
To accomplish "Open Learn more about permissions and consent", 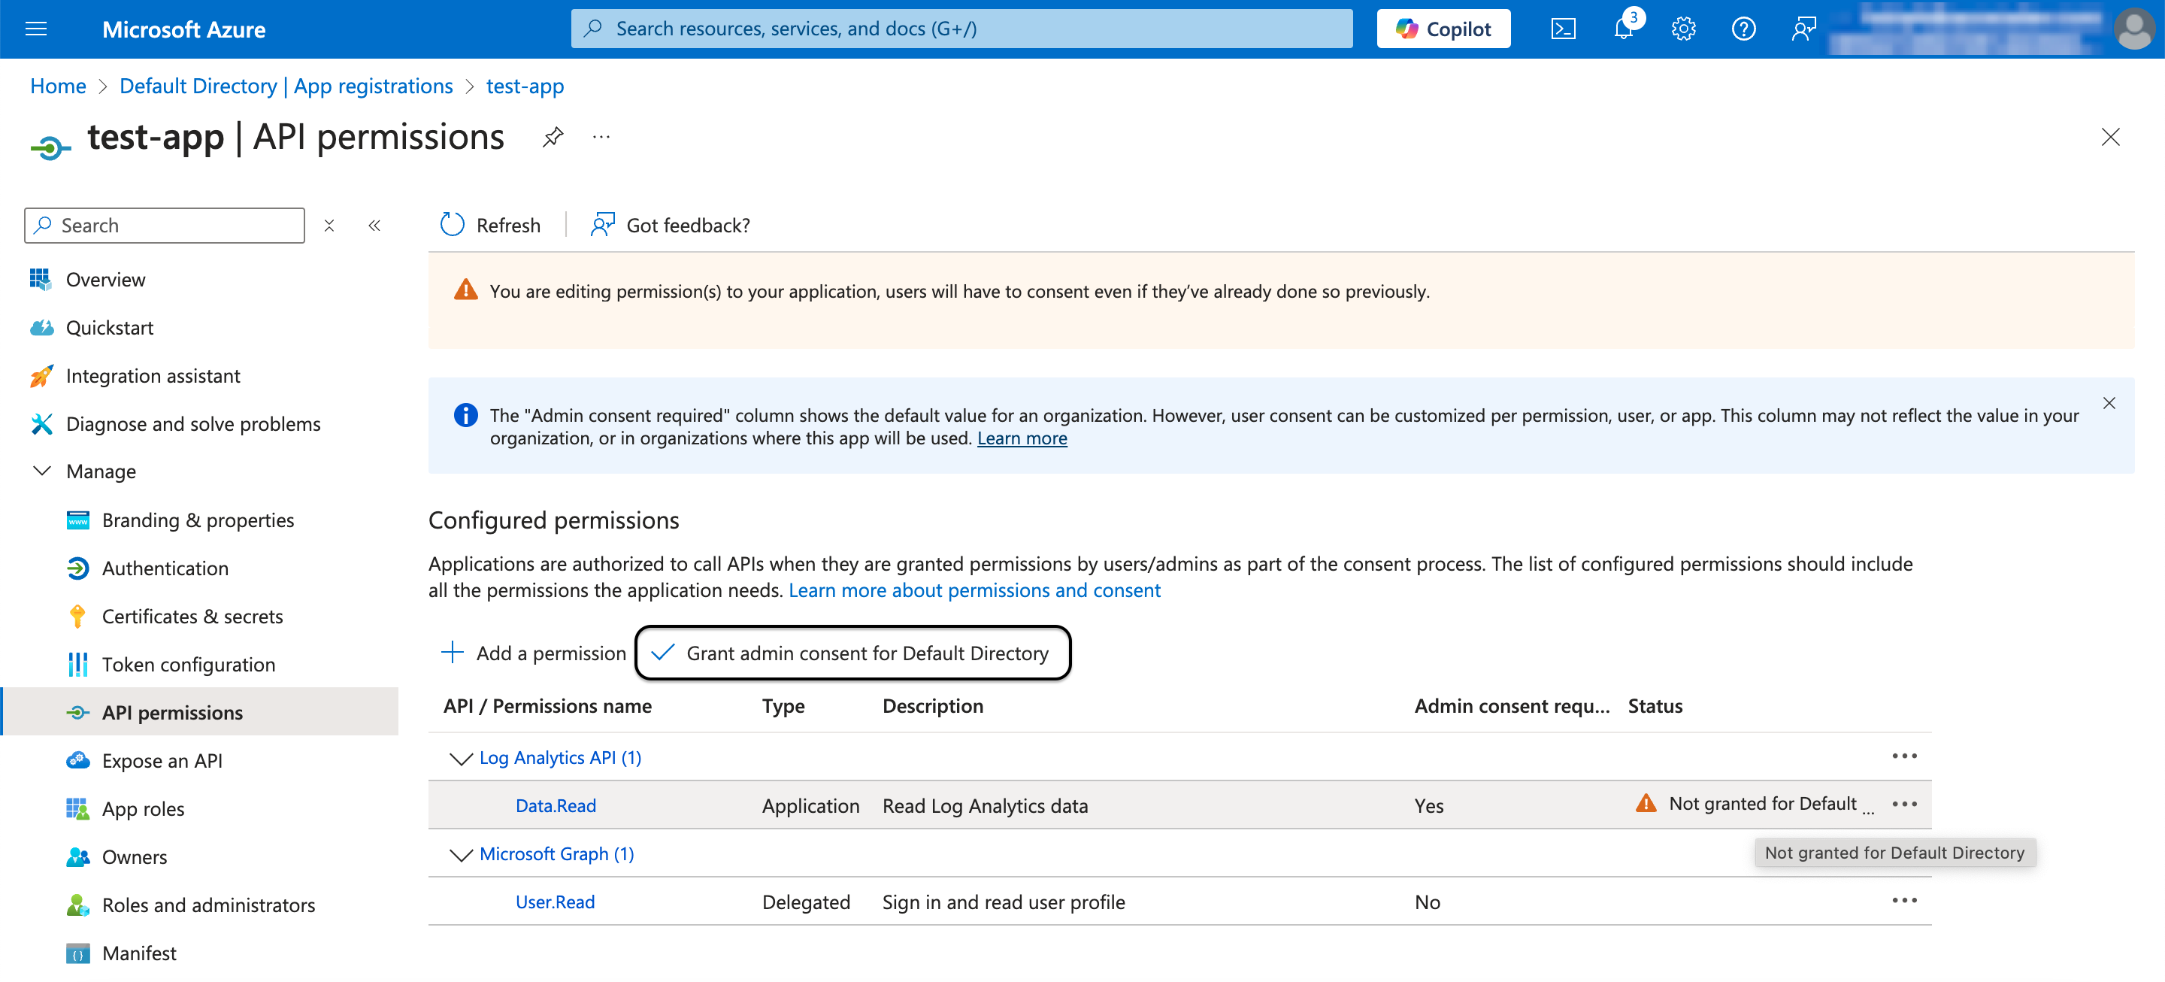I will (x=973, y=590).
